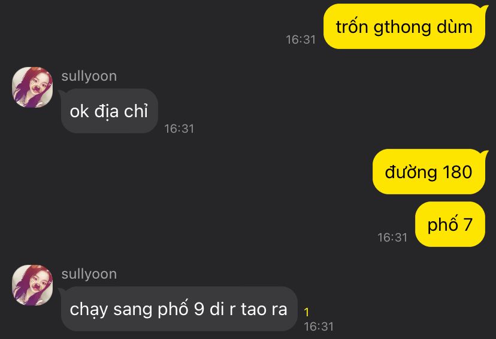Viewport: 496px width, 339px height.
Task: Click the sullyoon name above "ok địa chỉ"
Action: 89,76
